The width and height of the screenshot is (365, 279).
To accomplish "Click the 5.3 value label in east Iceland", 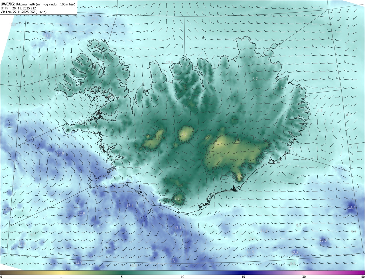I will point(280,88).
